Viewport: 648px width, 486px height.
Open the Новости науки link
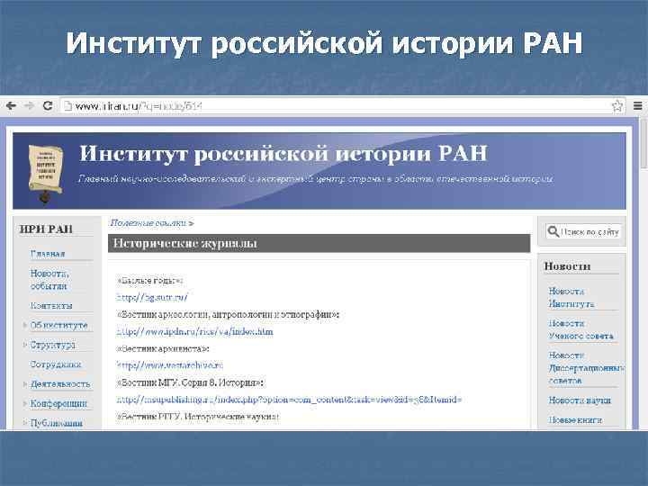pyautogui.click(x=580, y=400)
